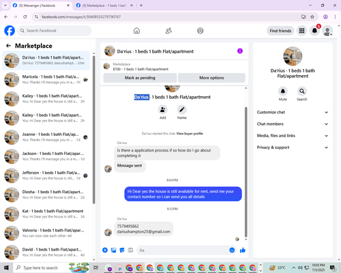
Task: Open David conversation in the list
Action: coord(46,253)
